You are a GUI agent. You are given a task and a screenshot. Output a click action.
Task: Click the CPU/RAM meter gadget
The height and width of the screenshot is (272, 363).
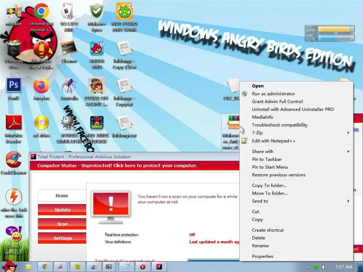click(330, 34)
